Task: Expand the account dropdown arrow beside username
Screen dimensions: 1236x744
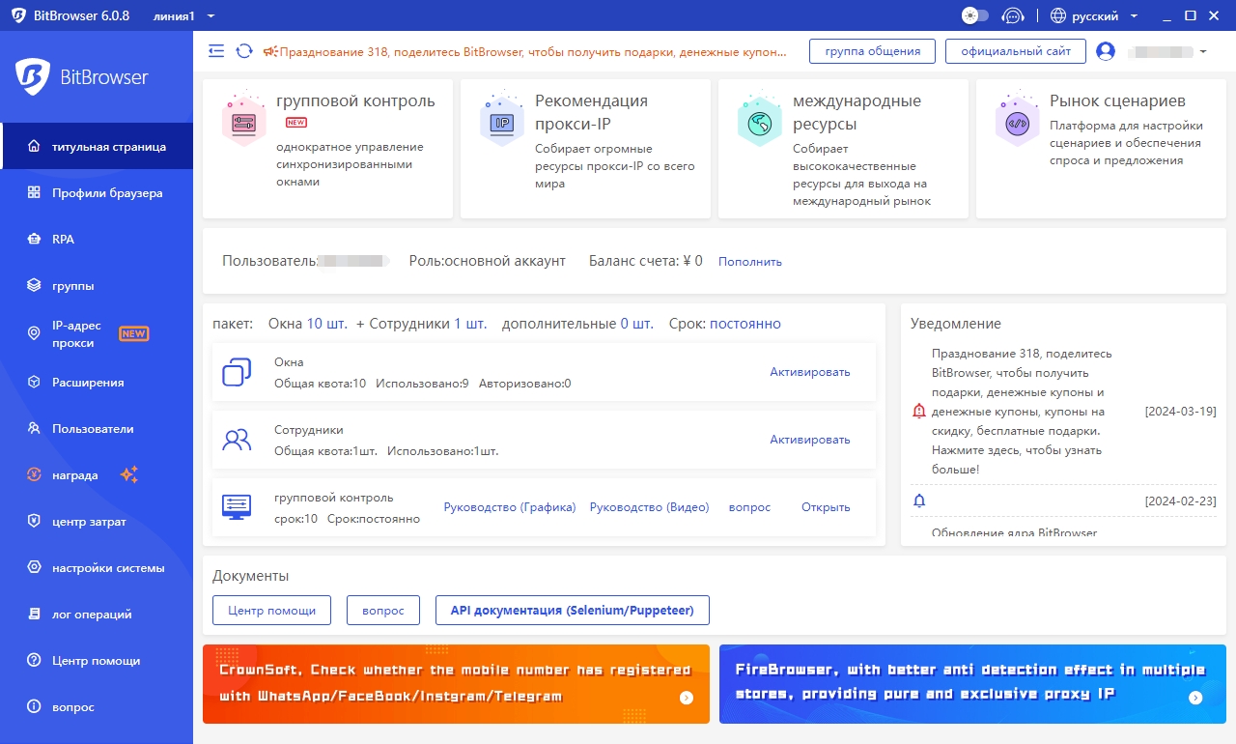Action: point(1203,51)
